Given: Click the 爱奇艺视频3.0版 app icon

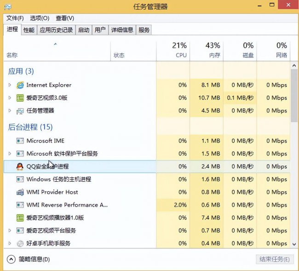Looking at the screenshot, I should tap(20, 98).
